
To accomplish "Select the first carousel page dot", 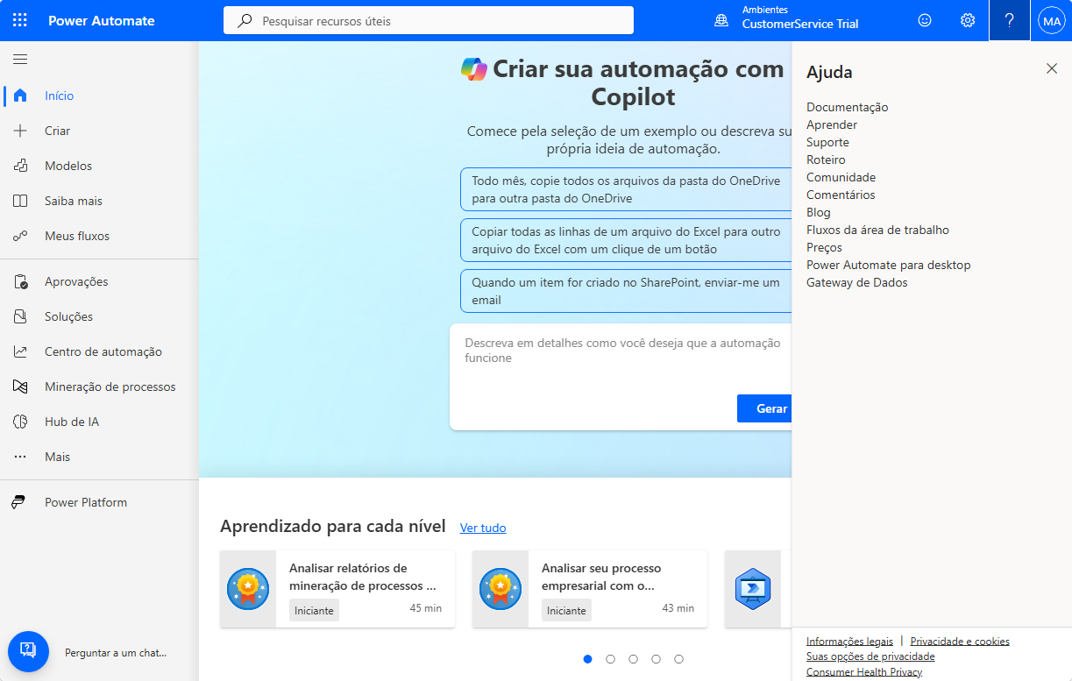I will coord(588,659).
